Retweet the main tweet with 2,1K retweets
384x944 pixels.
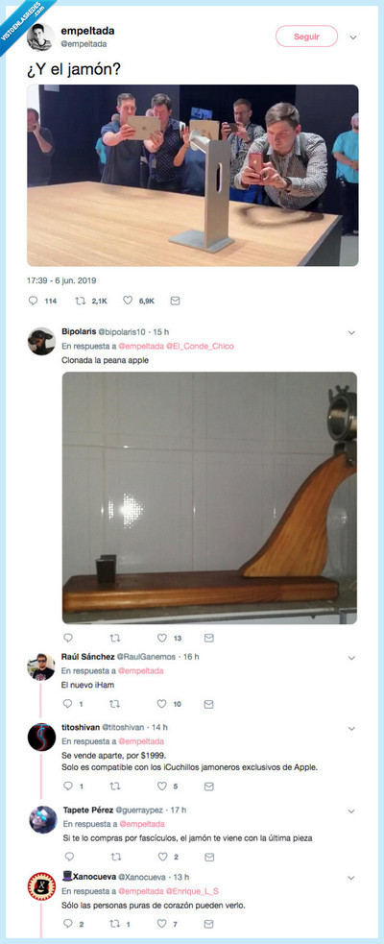pyautogui.click(x=81, y=301)
